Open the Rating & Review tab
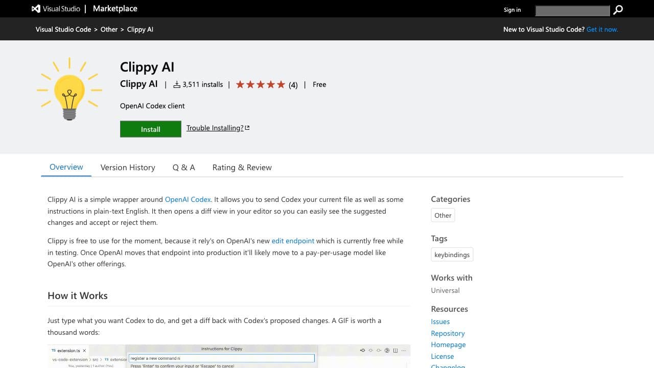 coord(242,167)
